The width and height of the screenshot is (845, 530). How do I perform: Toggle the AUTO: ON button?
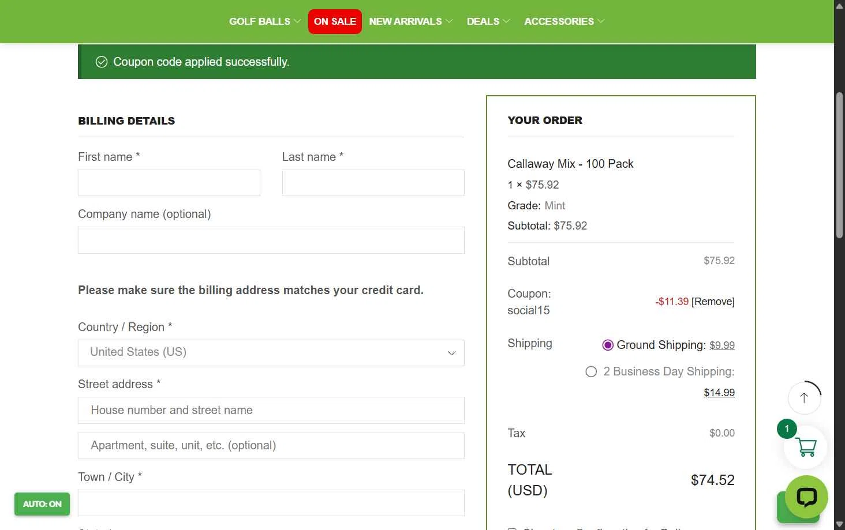click(42, 504)
